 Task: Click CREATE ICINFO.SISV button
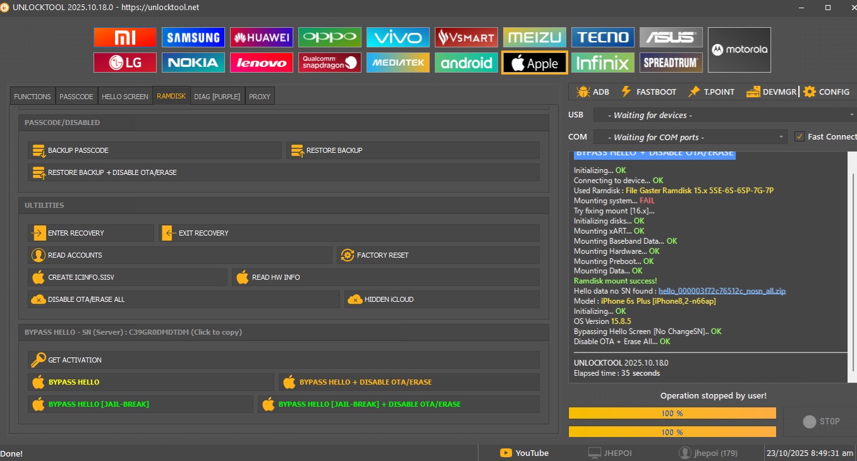click(128, 277)
